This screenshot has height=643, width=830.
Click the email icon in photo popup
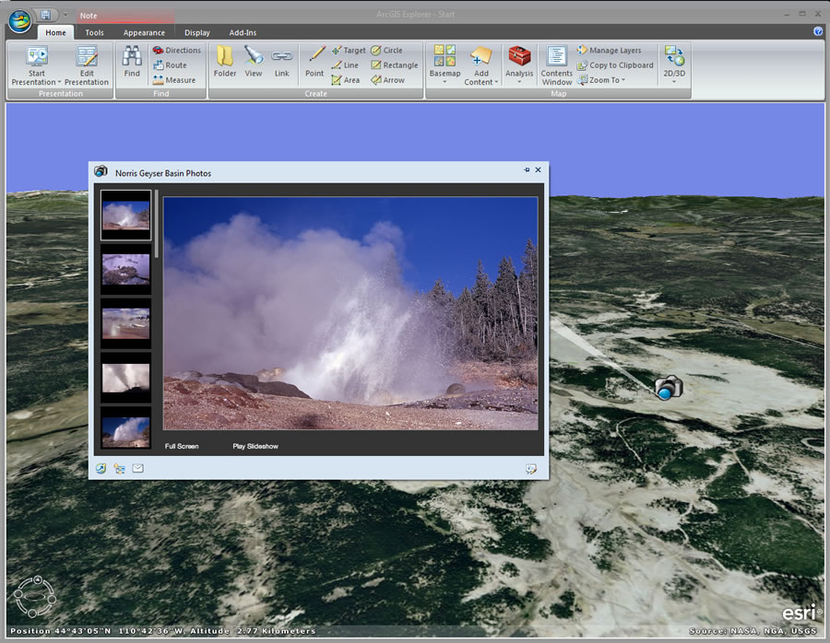(138, 468)
